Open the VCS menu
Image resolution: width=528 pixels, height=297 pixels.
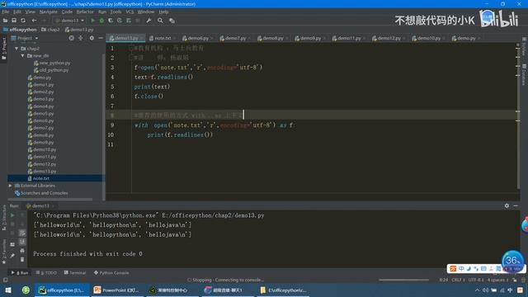click(130, 12)
